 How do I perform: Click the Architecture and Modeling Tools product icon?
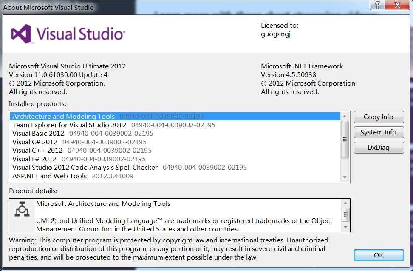(22, 209)
